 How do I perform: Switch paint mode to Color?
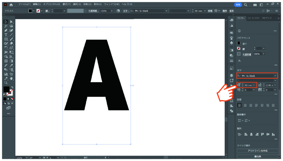tap(5, 99)
